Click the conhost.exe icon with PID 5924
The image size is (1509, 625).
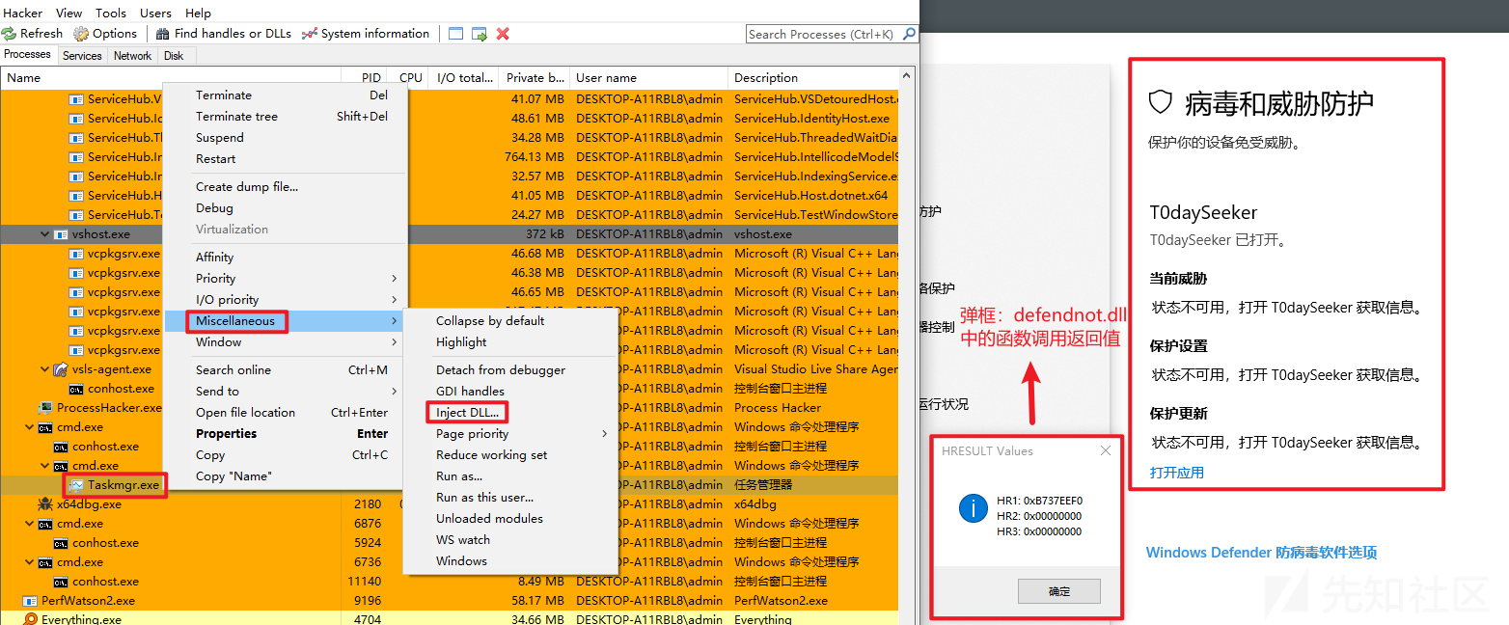point(62,543)
